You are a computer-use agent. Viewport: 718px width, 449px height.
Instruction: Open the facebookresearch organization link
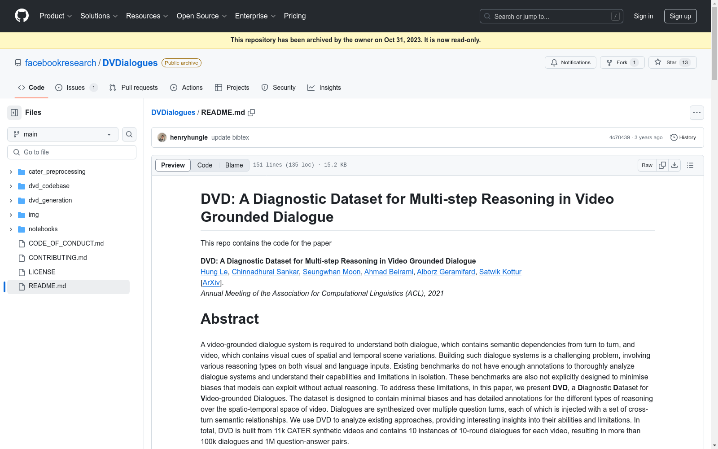point(61,63)
